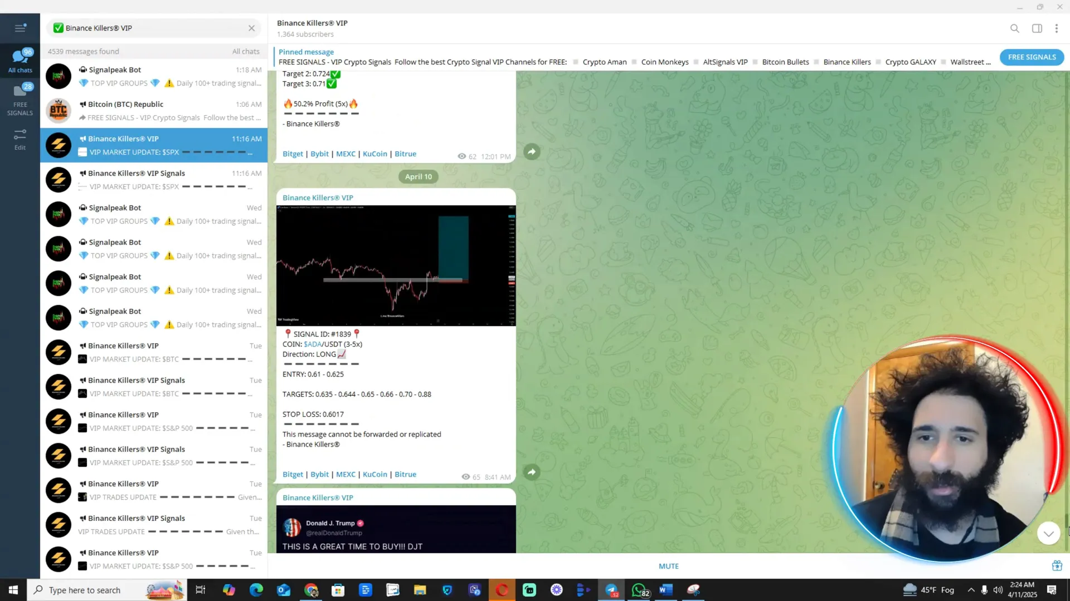Open the Windows Start menu
This screenshot has width=1070, height=601.
(13, 590)
